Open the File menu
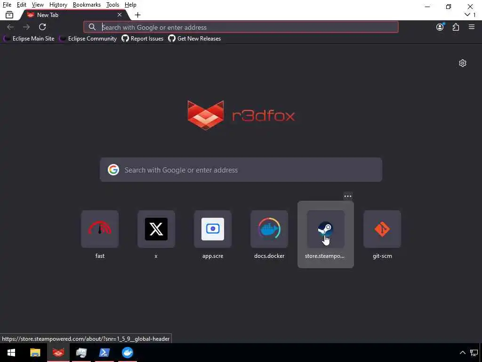The height and width of the screenshot is (362, 482). tap(7, 5)
